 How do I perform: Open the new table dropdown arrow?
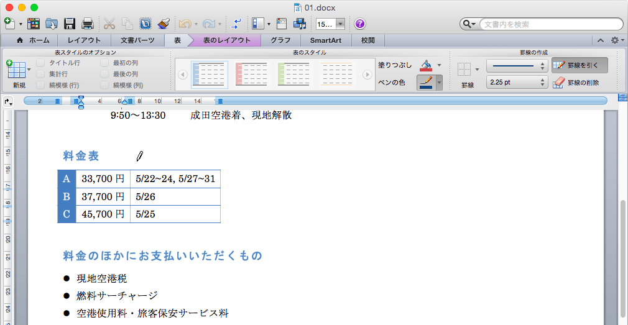[29, 70]
